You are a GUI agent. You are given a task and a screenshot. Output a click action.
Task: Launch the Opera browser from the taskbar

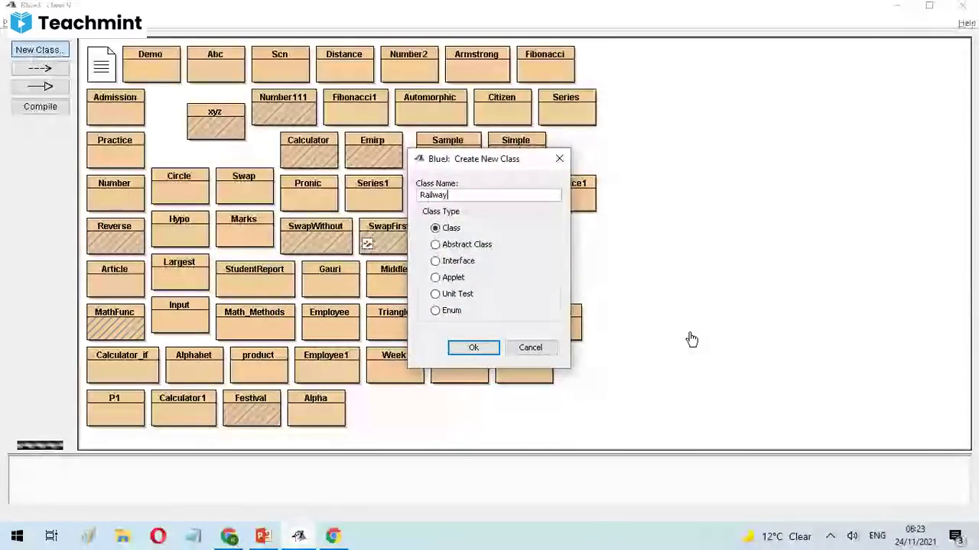[158, 535]
